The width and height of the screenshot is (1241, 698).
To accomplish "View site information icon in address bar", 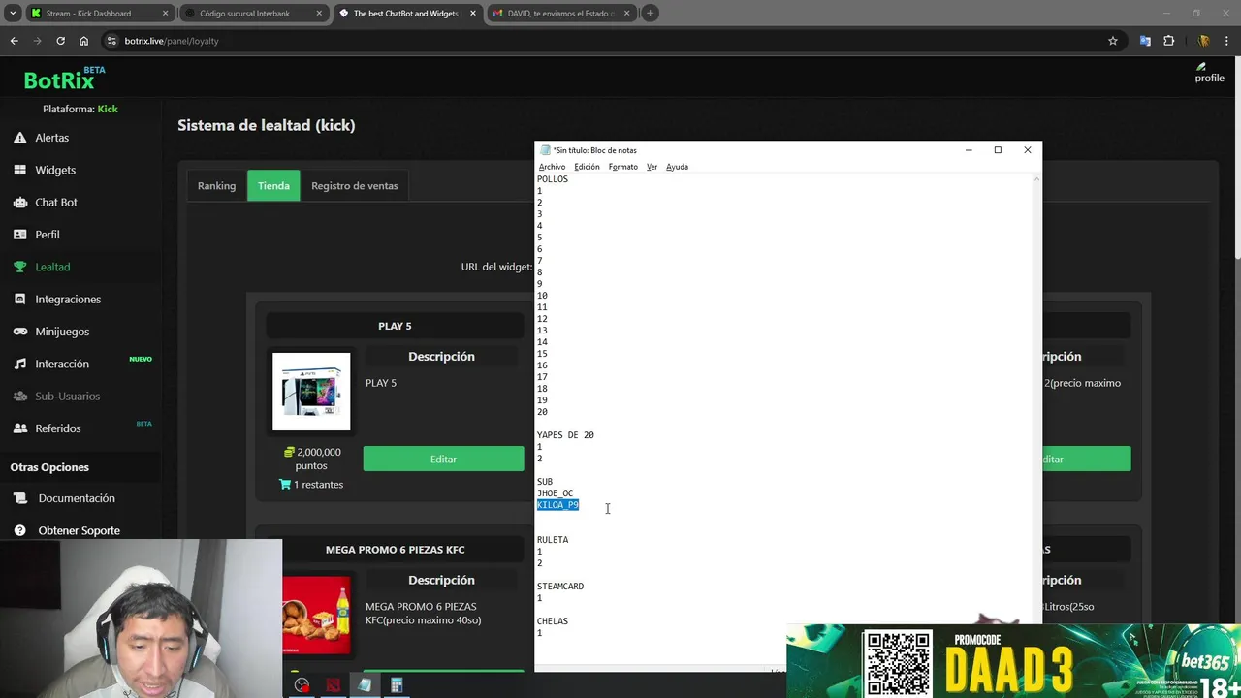I will (x=111, y=41).
